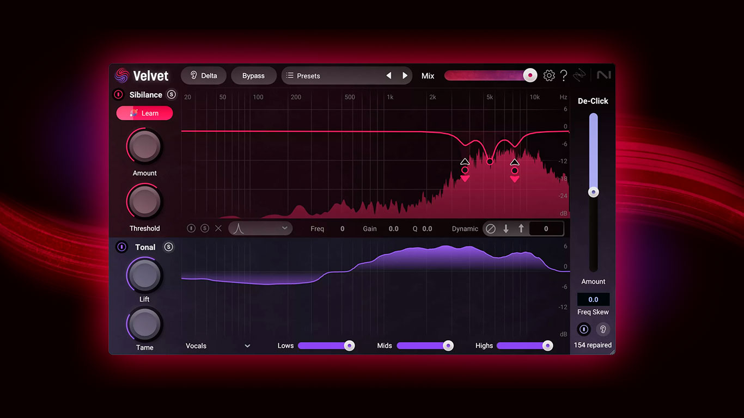Click the iZotope logo icon
Screen dimensions: 744x418
tap(580, 76)
